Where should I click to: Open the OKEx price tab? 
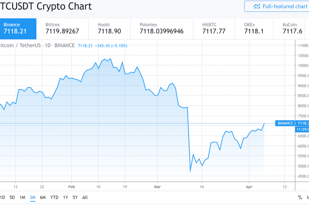pos(254,29)
